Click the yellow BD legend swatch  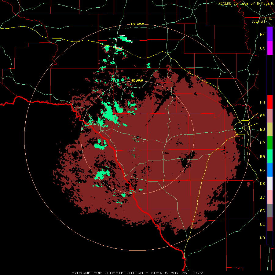pos(270,130)
